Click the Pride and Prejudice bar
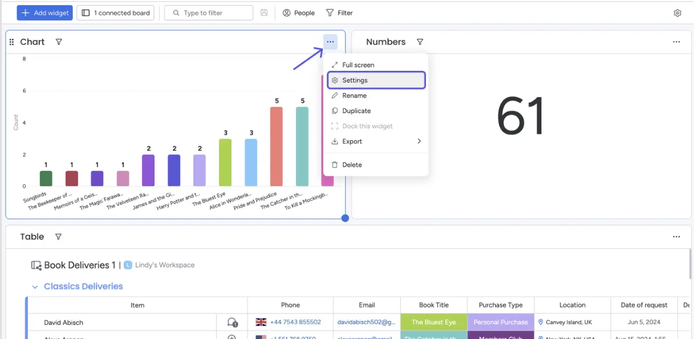This screenshot has height=339, width=694. tap(276, 146)
